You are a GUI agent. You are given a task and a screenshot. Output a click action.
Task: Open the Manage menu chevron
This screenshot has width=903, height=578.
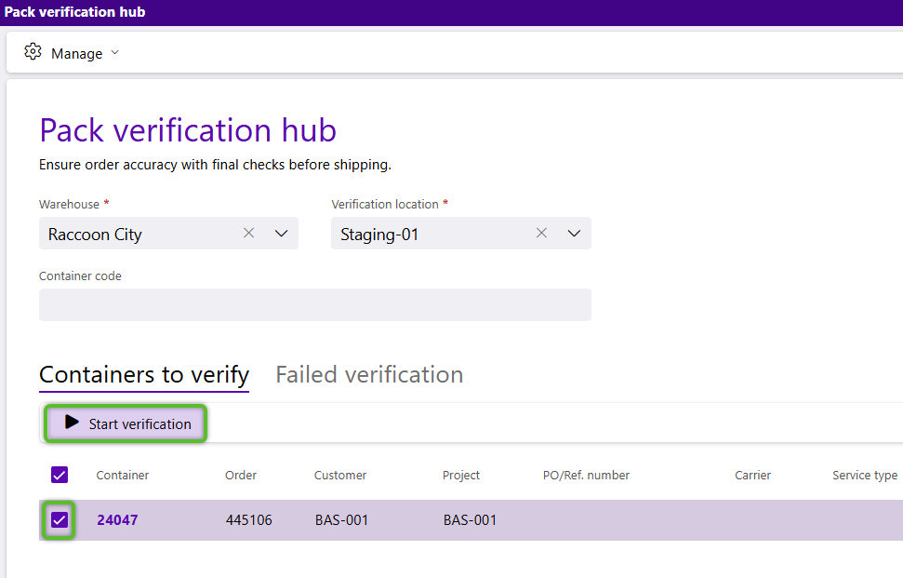click(114, 52)
